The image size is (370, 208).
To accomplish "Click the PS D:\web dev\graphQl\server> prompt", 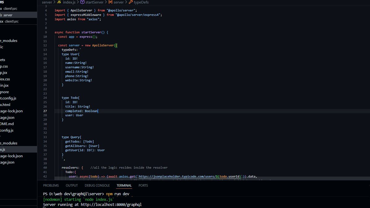I will [73, 194].
